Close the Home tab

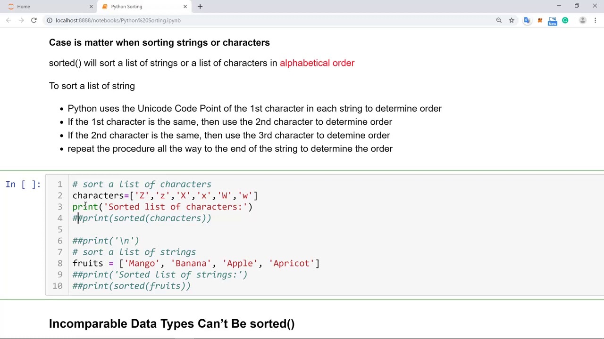click(91, 7)
